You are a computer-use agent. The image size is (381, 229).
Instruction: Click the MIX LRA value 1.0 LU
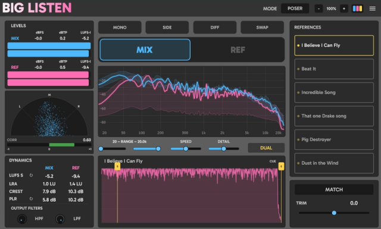(49, 184)
